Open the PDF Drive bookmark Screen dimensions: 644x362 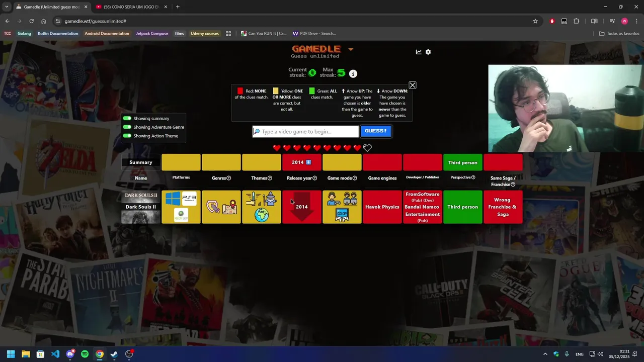[x=314, y=34]
